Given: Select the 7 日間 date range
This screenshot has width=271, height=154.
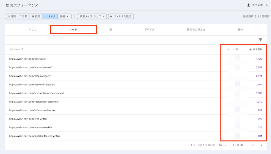Looking at the screenshot, I should (23, 16).
